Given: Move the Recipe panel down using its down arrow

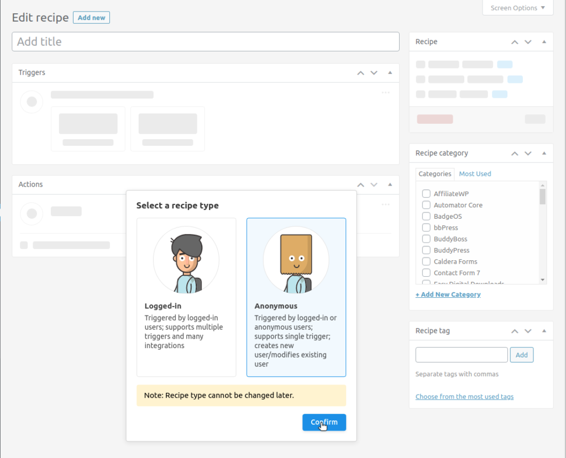Looking at the screenshot, I should pyautogui.click(x=528, y=41).
